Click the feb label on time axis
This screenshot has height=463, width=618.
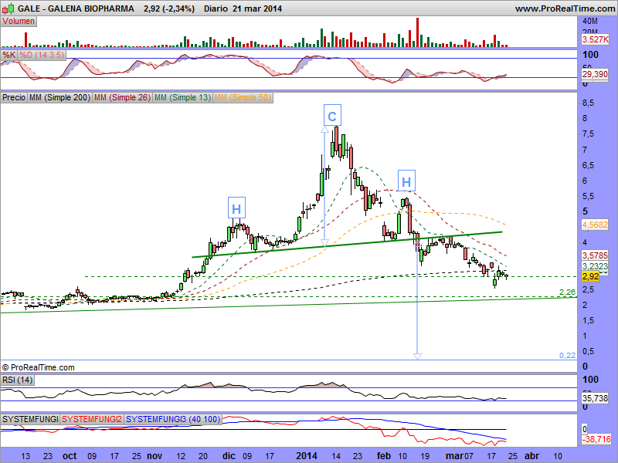[x=383, y=456]
